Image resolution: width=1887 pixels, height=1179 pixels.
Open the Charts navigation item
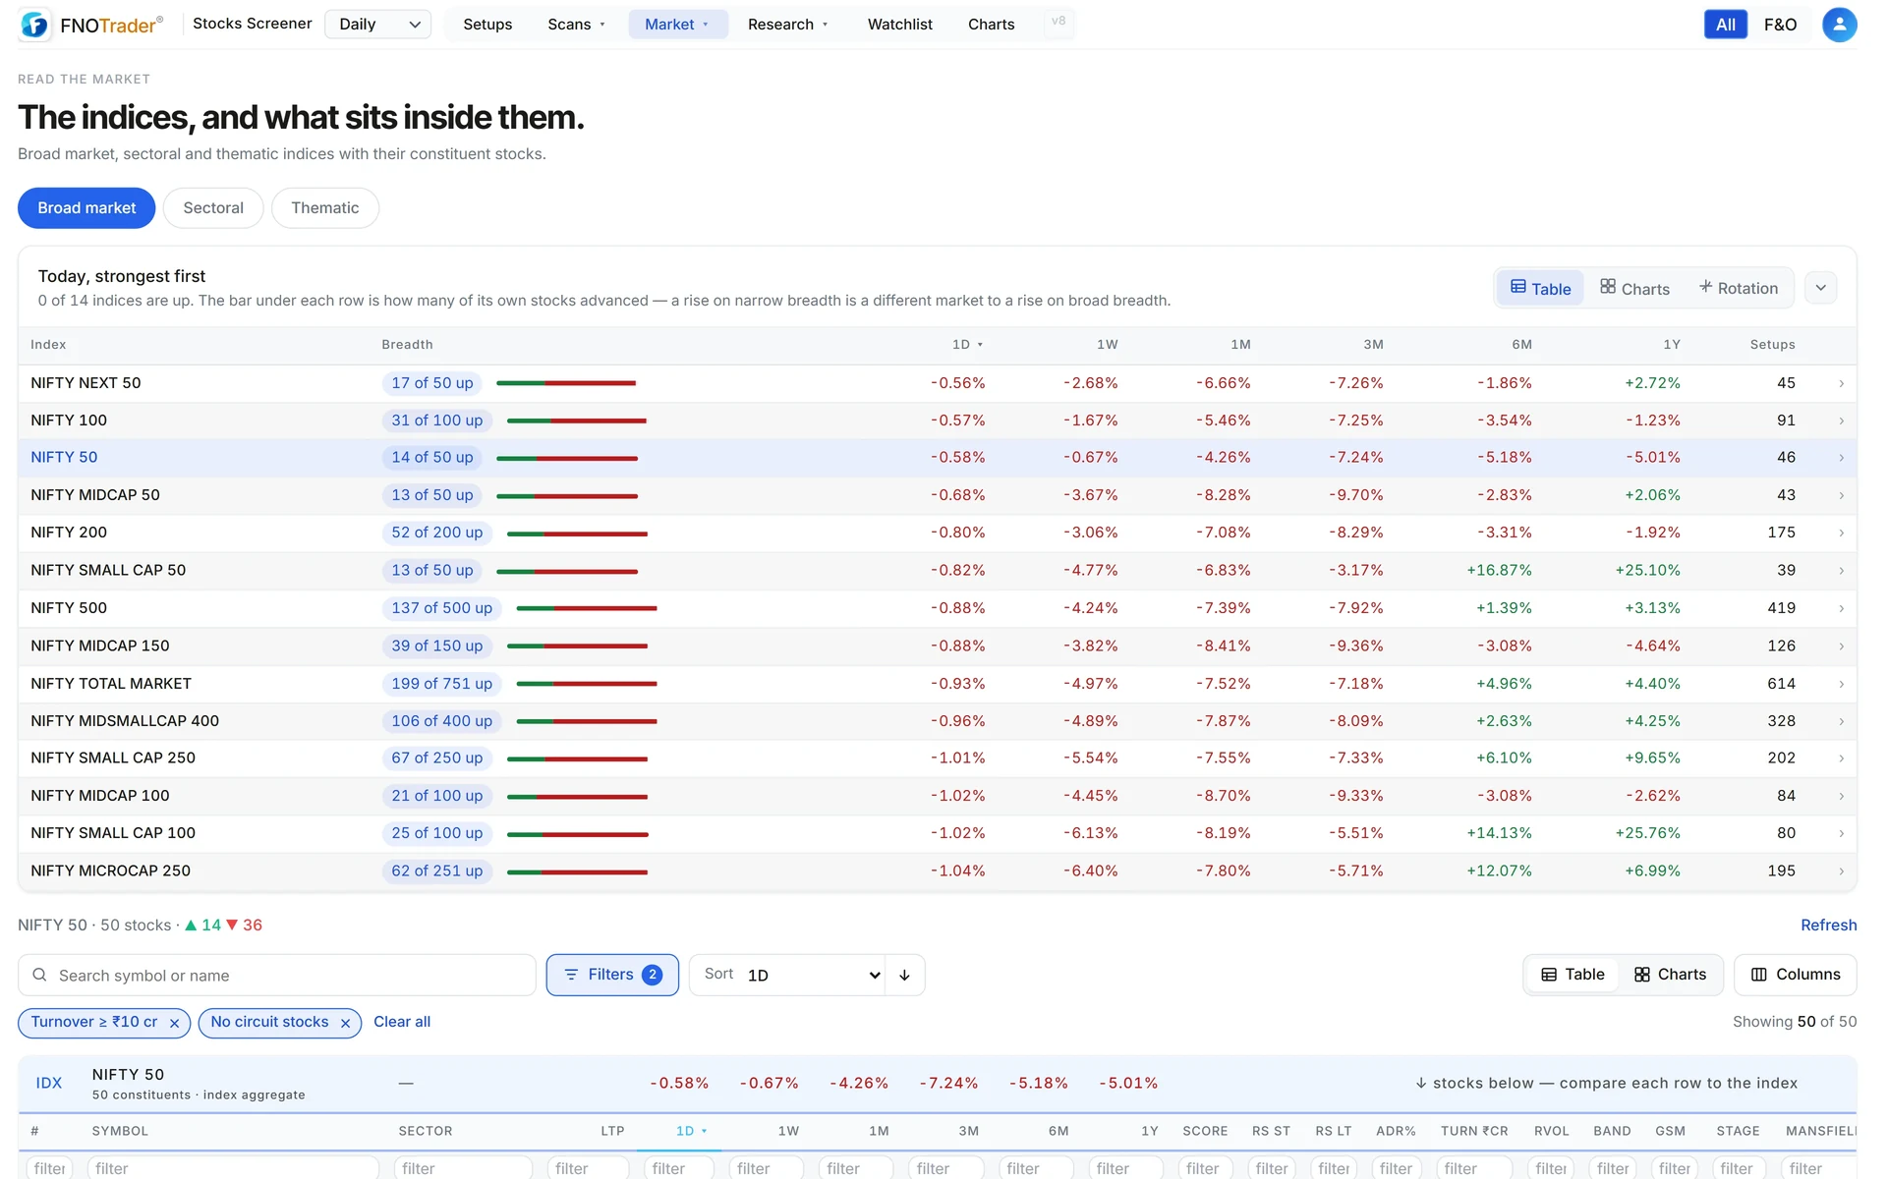click(x=991, y=25)
